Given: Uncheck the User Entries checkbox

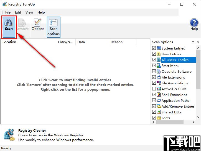Looking at the screenshot, I should click(154, 54).
